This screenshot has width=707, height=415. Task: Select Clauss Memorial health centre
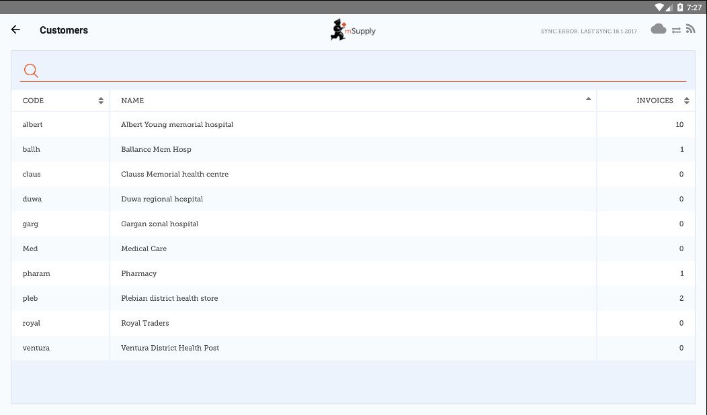coord(353,174)
